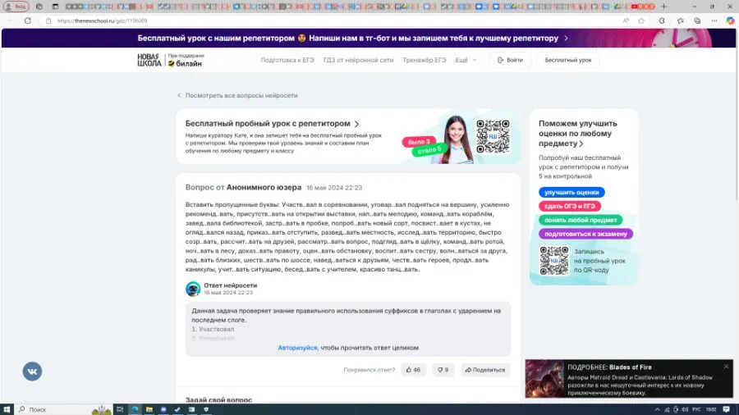The height and width of the screenshot is (415, 739).
Task: Click the Blades of Fire ad thumbnail
Action: pyautogui.click(x=545, y=379)
